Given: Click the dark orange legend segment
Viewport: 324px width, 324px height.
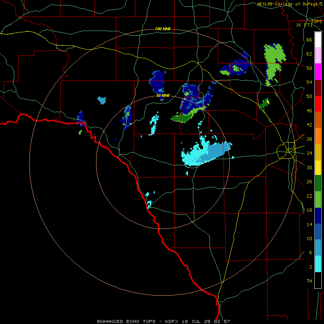Looking at the screenshot, I should [x=318, y=120].
